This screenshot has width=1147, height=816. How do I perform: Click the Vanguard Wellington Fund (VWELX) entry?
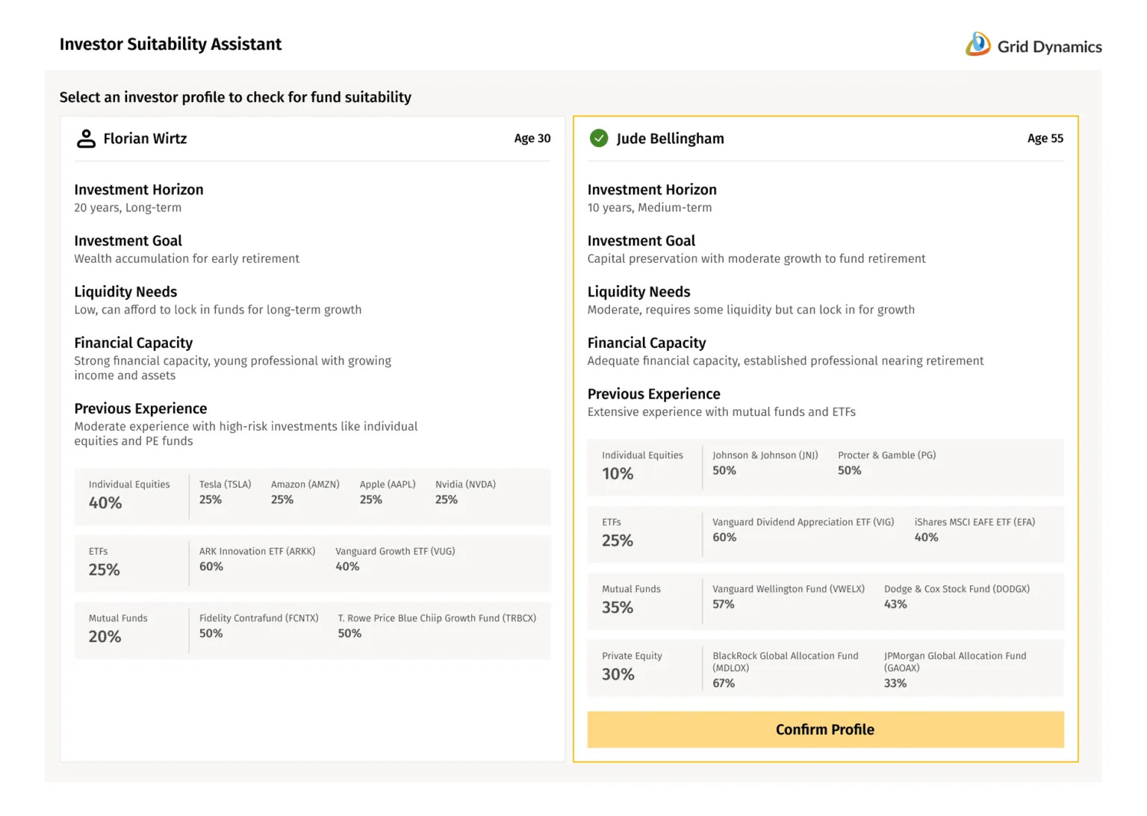click(x=788, y=597)
